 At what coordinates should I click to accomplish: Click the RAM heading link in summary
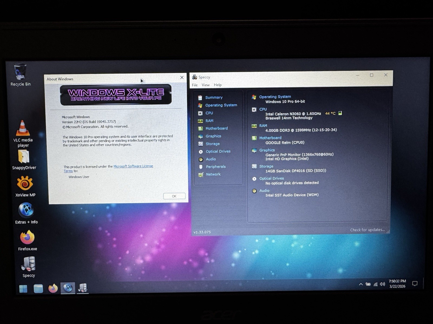(x=263, y=126)
